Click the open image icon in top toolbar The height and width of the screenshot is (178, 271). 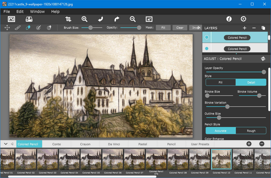click(x=12, y=19)
